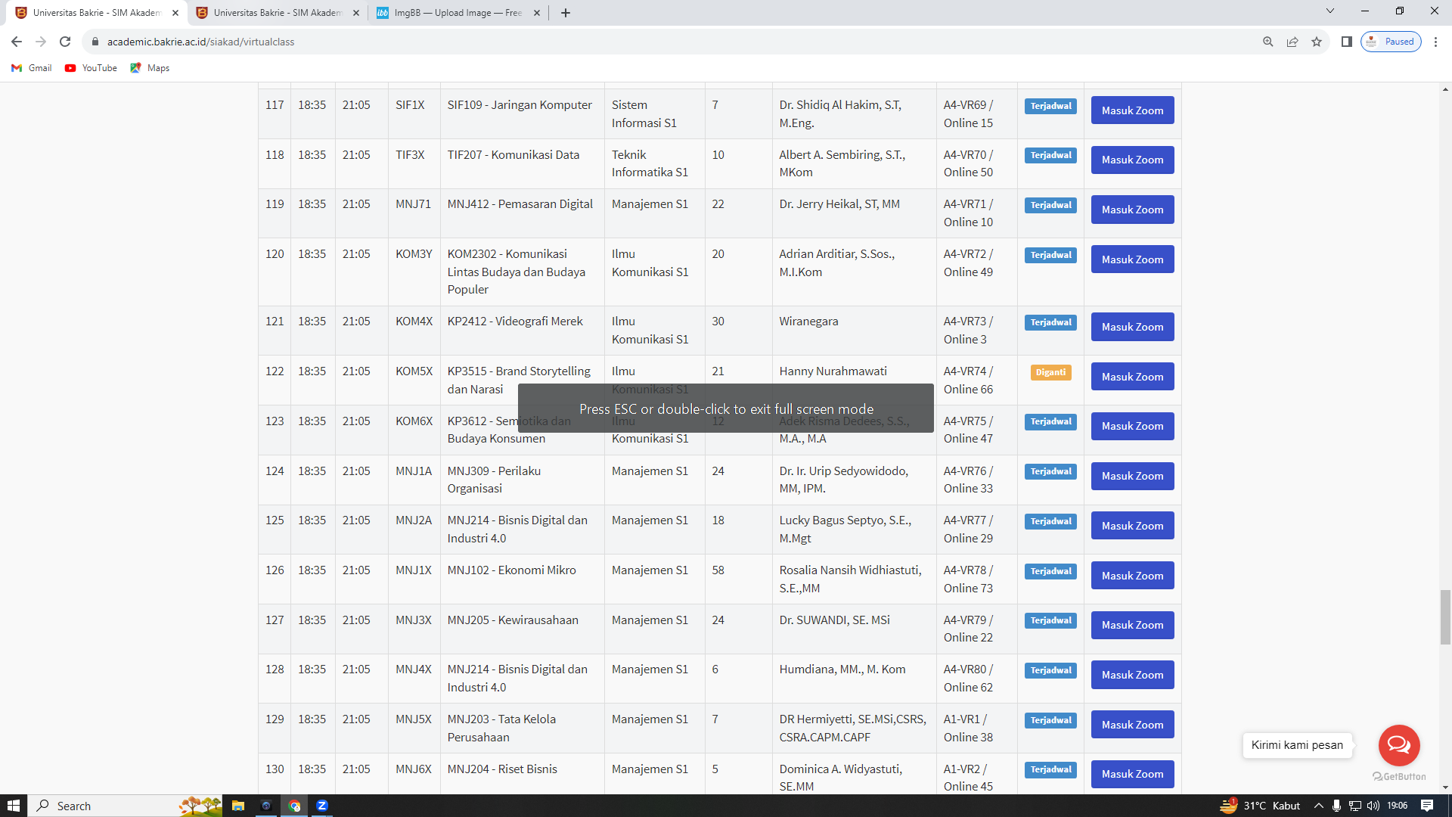Click the page vertical scrollbar thumb
Image resolution: width=1452 pixels, height=817 pixels.
pyautogui.click(x=1445, y=617)
